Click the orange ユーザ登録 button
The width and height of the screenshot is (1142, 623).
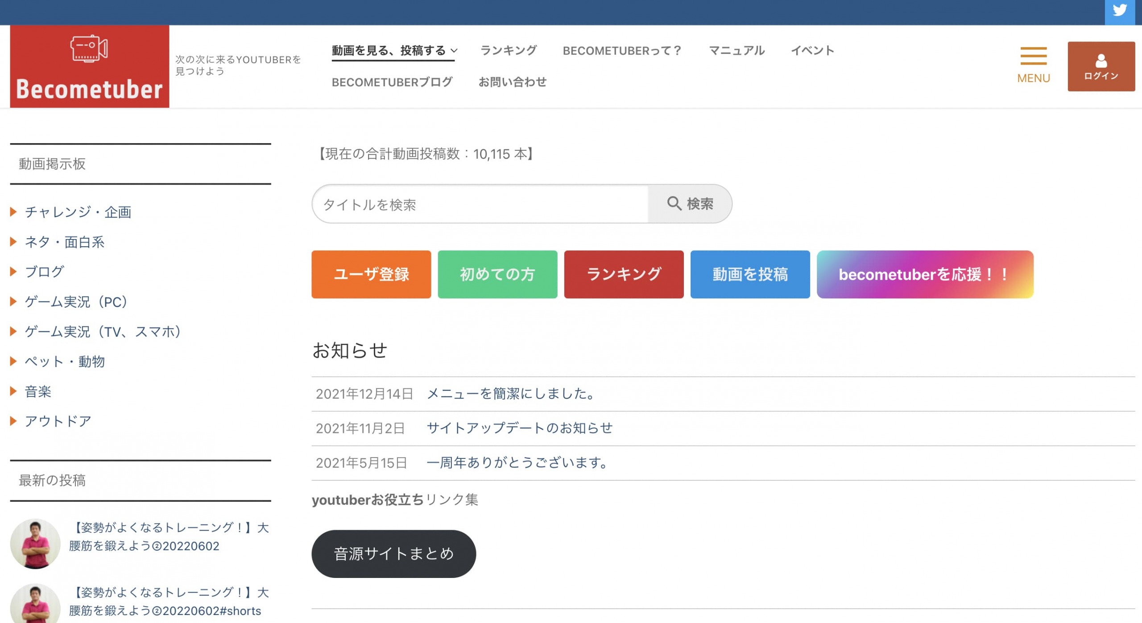tap(371, 274)
